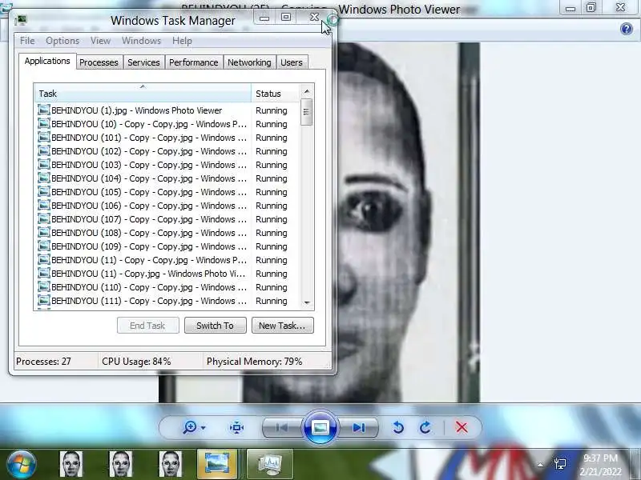Switch to the Services tab

[x=143, y=62]
